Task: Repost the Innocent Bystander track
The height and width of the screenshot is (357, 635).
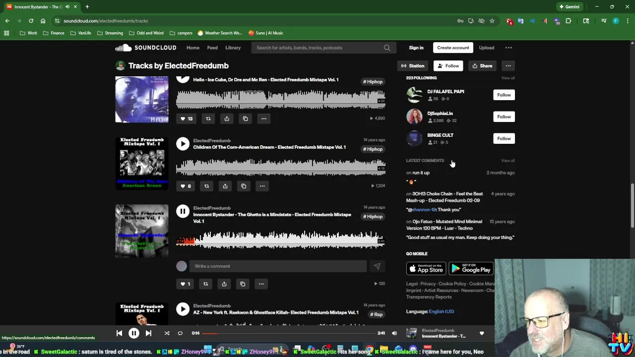Action: 205,284
